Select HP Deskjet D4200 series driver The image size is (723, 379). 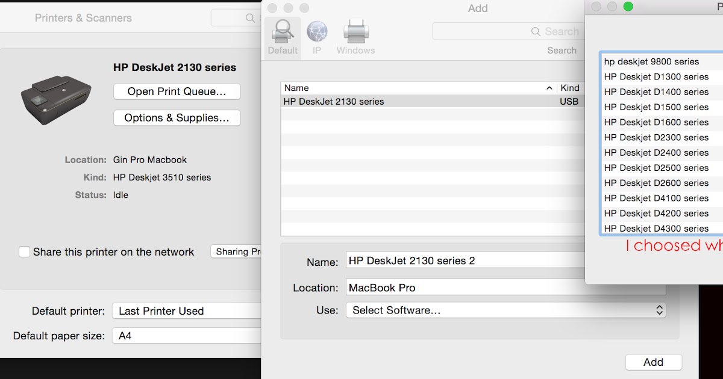663,214
